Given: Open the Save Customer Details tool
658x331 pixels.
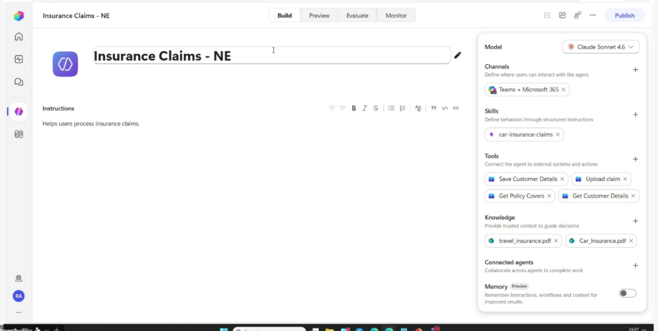Looking at the screenshot, I should point(527,179).
